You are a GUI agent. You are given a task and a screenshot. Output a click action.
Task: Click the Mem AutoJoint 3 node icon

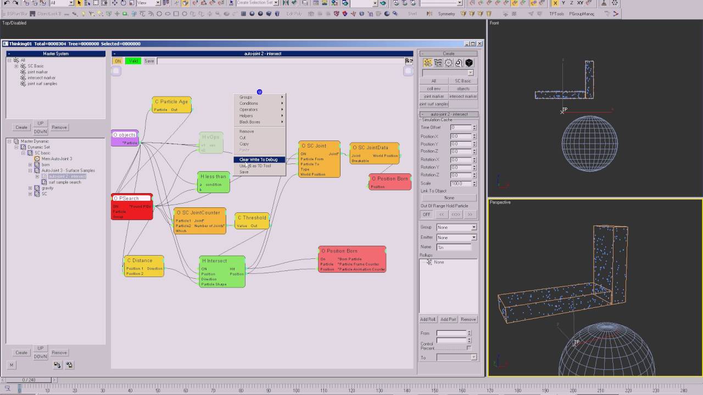point(37,159)
